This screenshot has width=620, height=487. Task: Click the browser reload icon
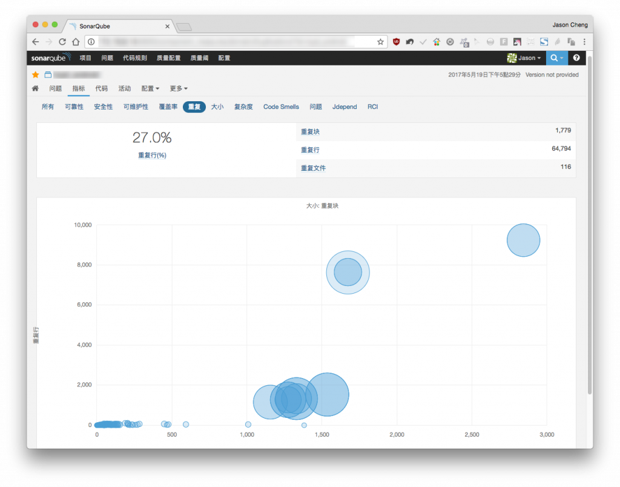coord(62,42)
